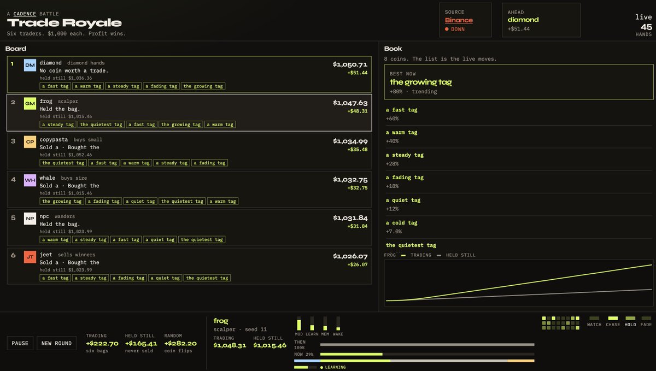Image resolution: width=656 pixels, height=371 pixels.
Task: Click diamond's DM avatar badge
Action: [30, 65]
